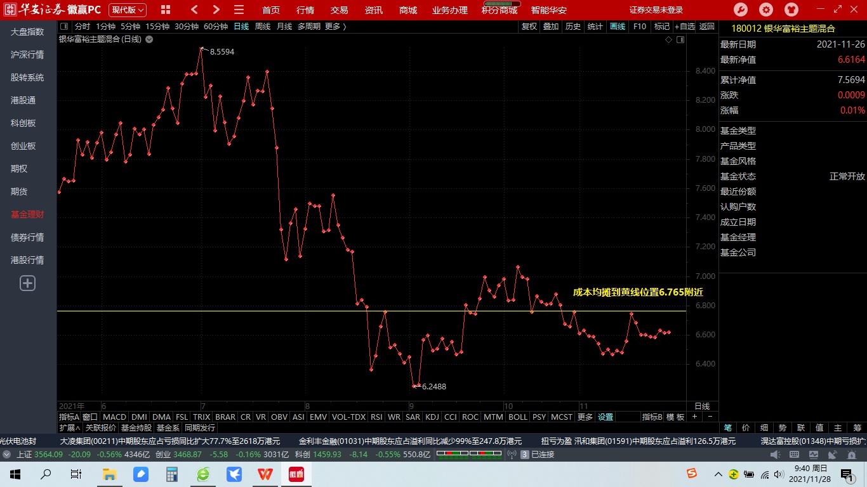Screen dimensions: 867x487
Task: Click the add panel plus icon in sidebar
Action: pyautogui.click(x=27, y=283)
